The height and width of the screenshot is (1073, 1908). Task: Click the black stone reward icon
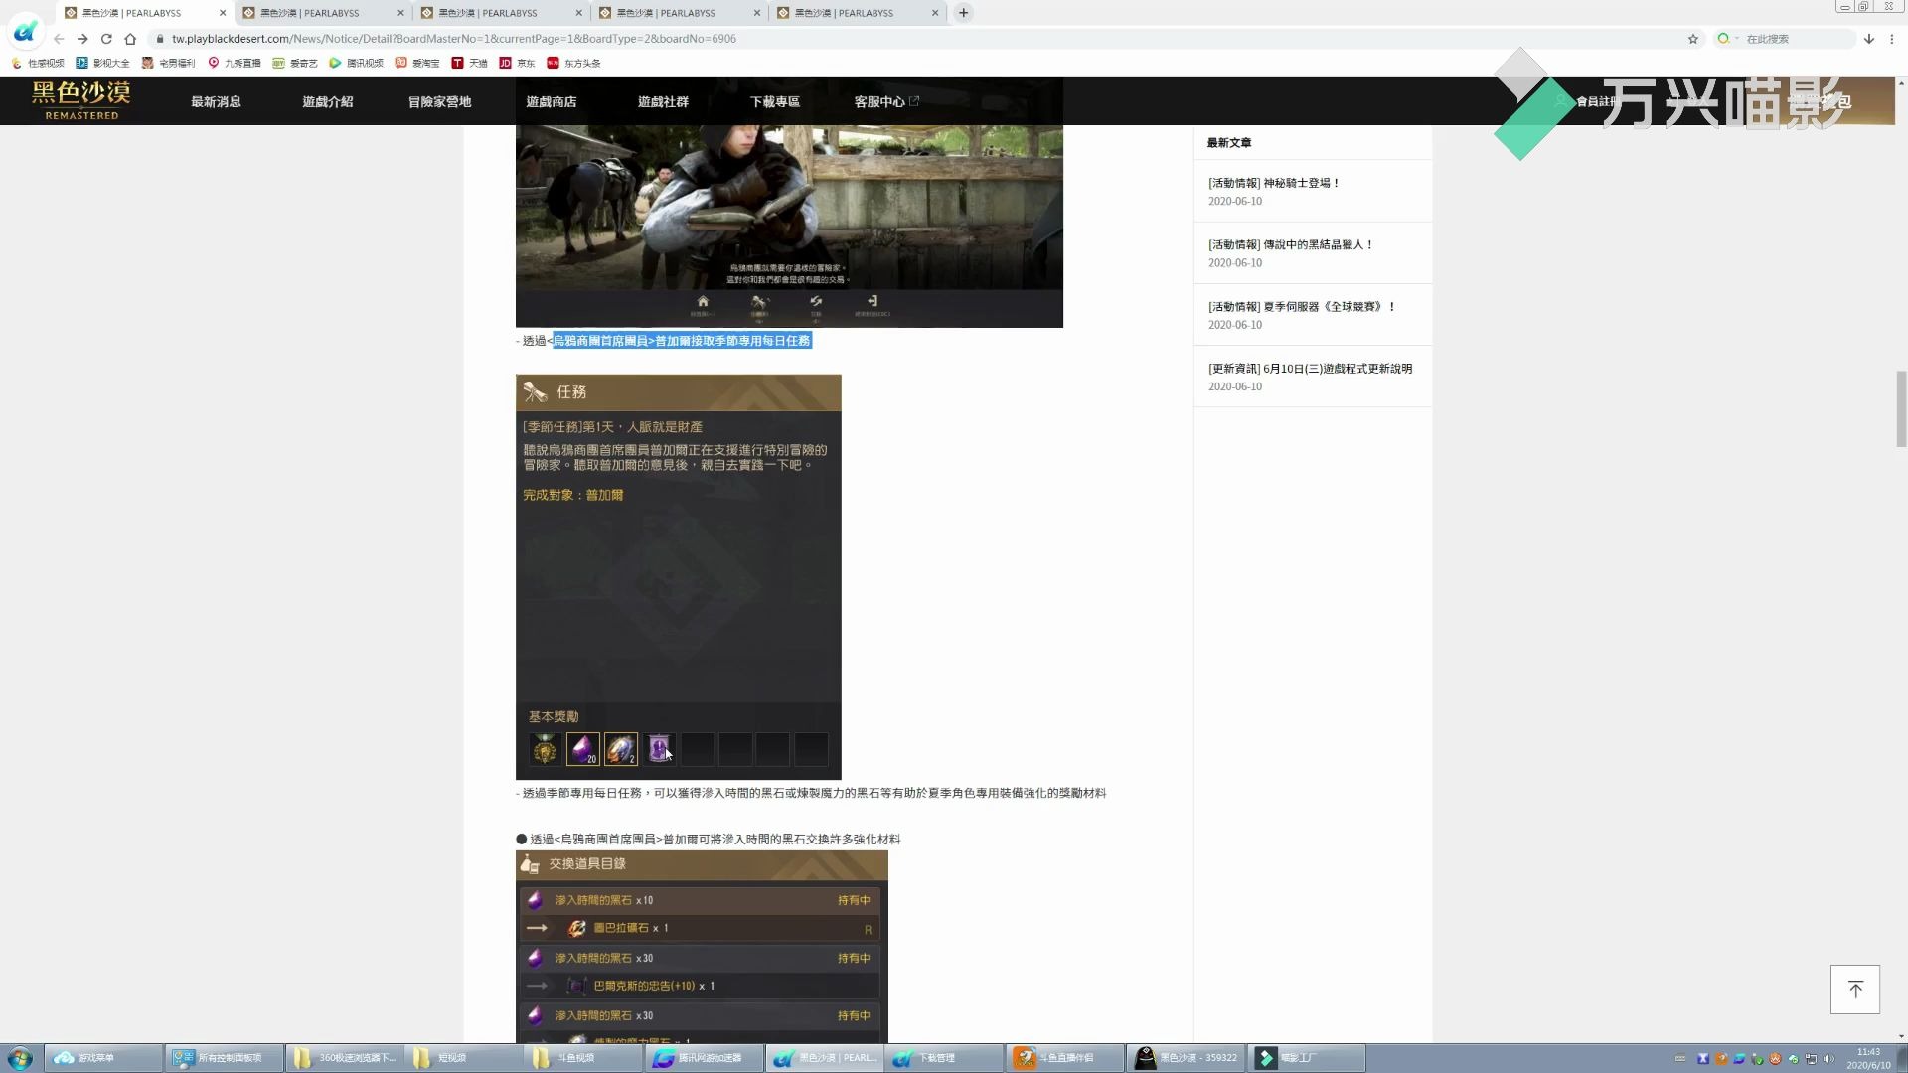(x=583, y=749)
